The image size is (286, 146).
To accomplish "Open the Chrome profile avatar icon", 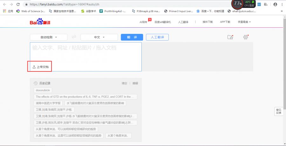I will (276, 4).
